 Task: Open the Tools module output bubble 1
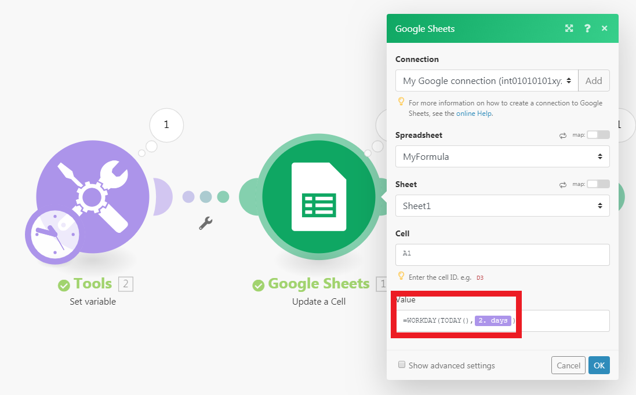click(166, 125)
